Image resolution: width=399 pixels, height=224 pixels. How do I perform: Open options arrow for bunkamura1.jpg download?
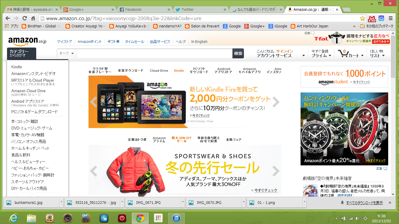(x=61, y=202)
